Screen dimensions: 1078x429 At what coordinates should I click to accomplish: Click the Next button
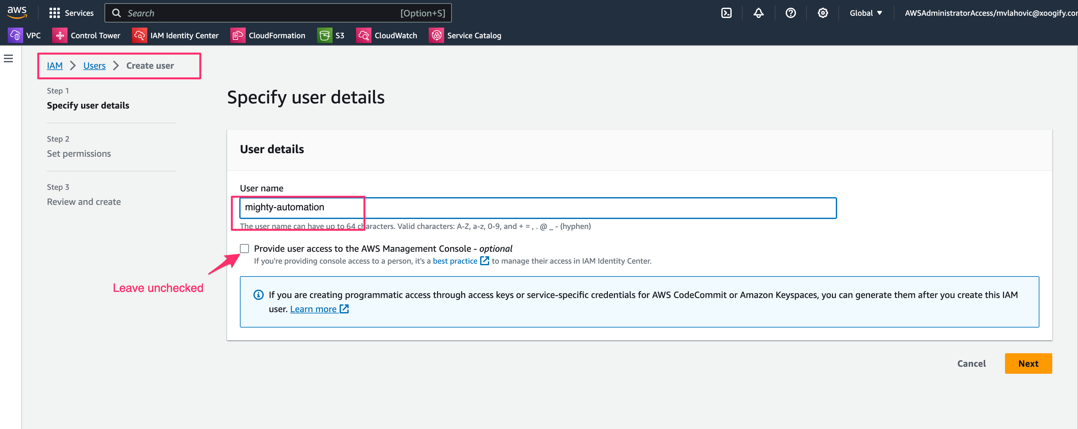[x=1028, y=363]
